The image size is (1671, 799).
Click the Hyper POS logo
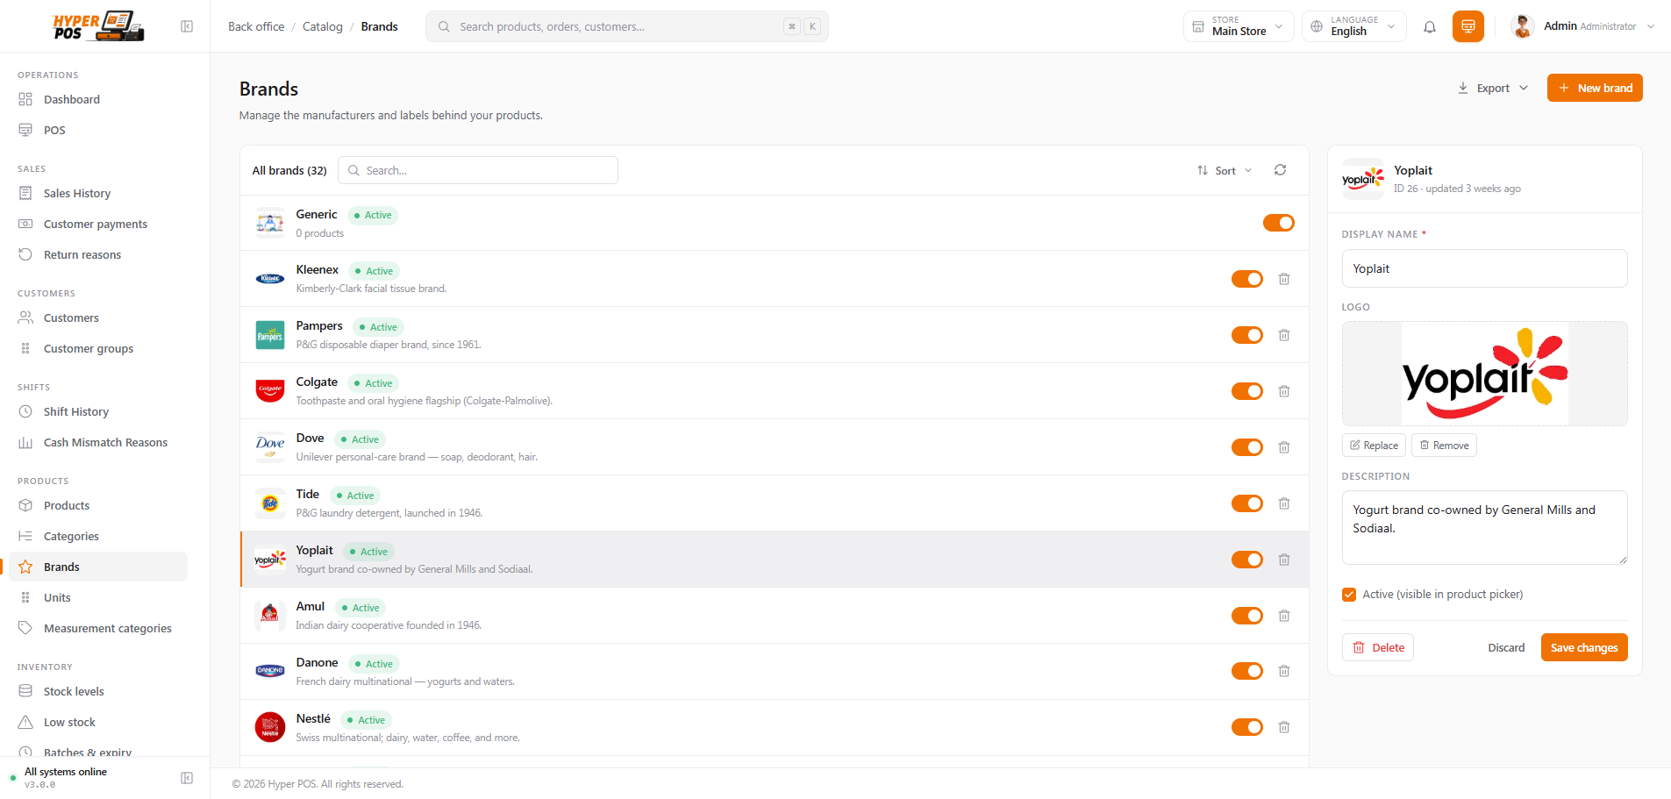coord(98,26)
